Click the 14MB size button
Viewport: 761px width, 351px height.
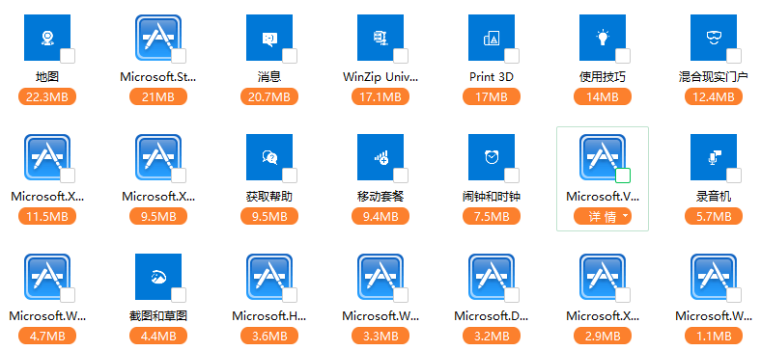(603, 96)
